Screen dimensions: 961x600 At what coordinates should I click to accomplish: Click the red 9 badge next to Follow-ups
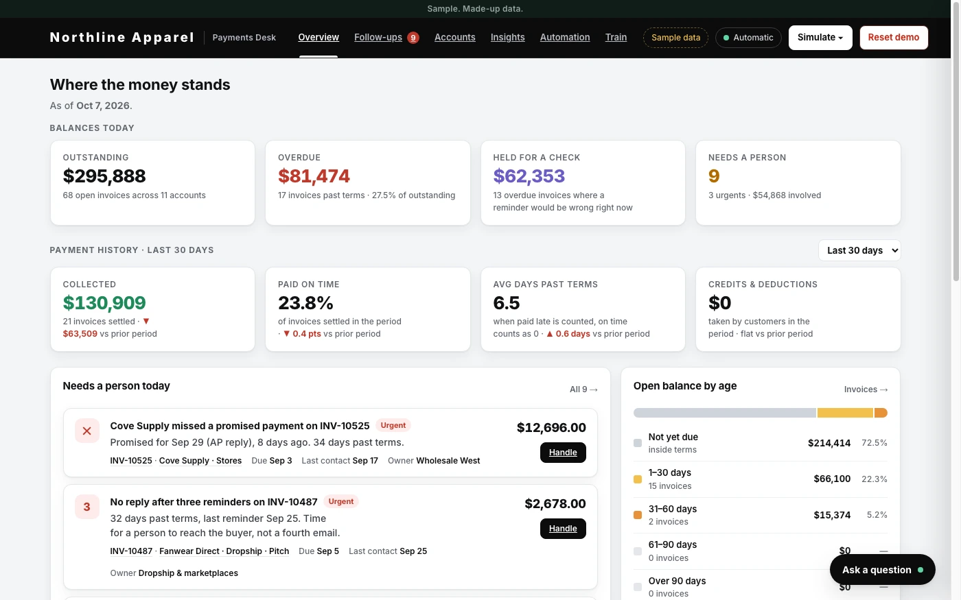[x=413, y=38]
